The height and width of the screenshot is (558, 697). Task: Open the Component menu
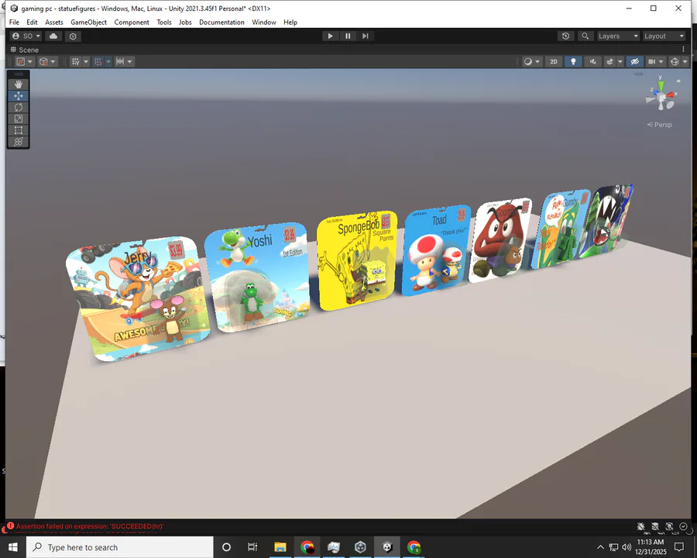click(132, 22)
